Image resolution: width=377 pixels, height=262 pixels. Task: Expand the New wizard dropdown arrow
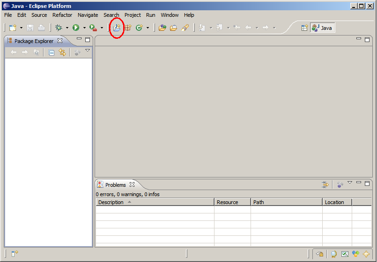click(21, 28)
